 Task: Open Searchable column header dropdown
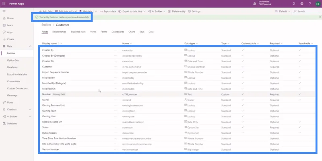[312, 43]
